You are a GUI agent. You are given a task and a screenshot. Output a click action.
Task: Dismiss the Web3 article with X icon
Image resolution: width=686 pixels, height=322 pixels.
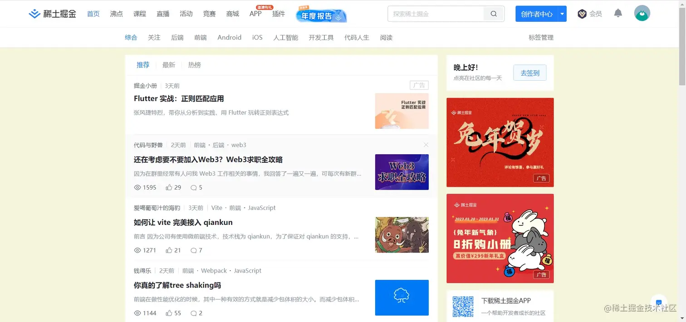[x=426, y=145]
